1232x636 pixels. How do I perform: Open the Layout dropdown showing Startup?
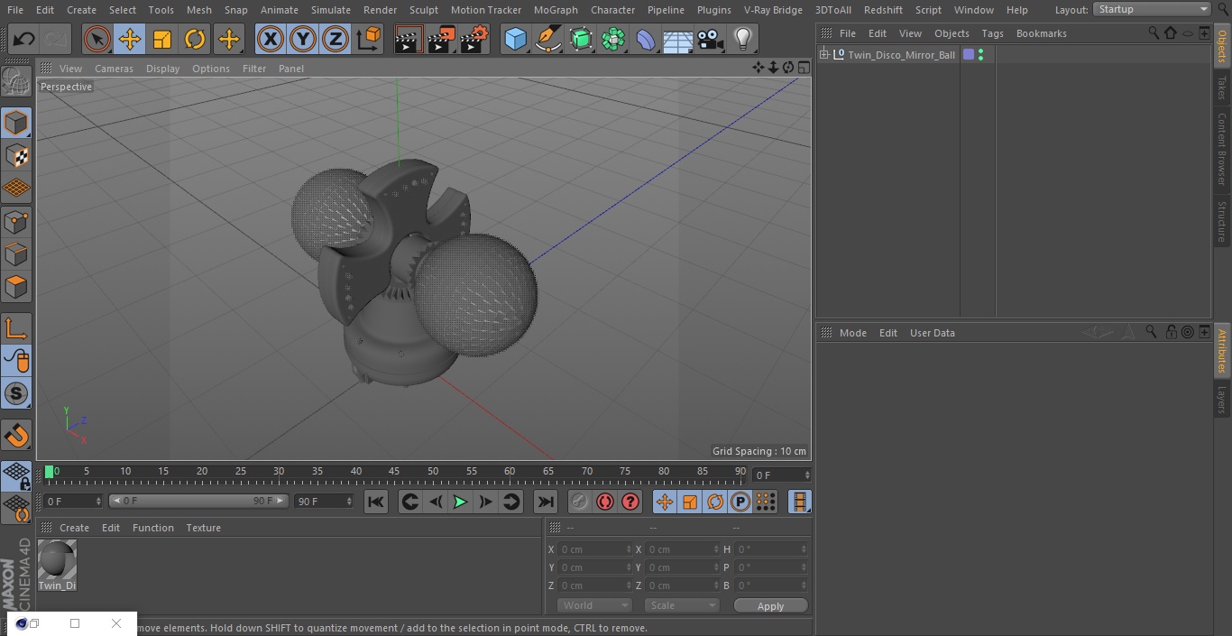pos(1152,9)
